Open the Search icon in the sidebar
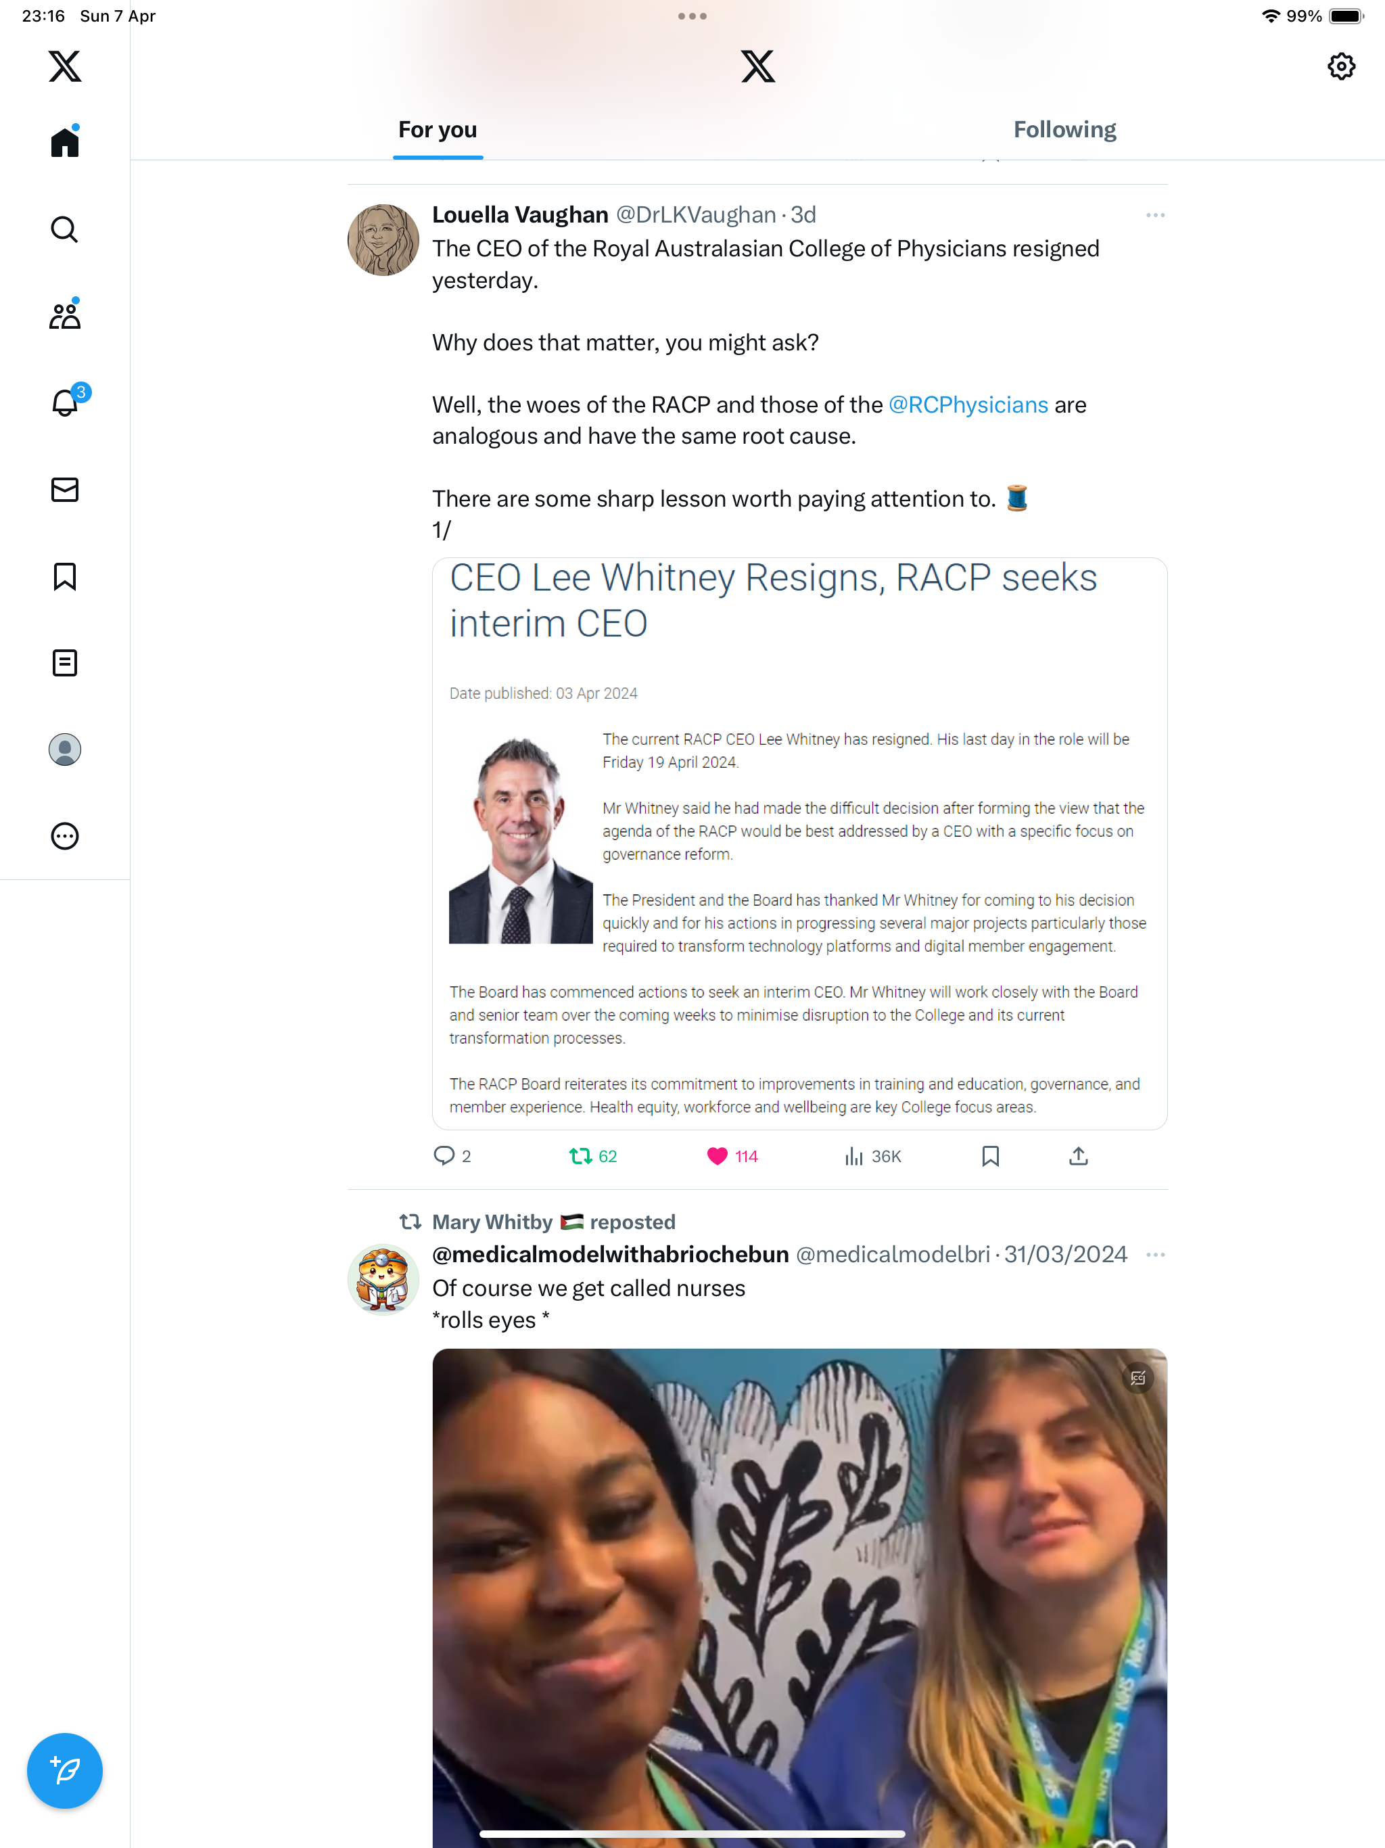 64,229
